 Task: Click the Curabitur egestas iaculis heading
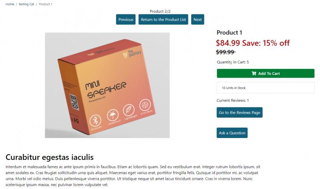pyautogui.click(x=50, y=157)
